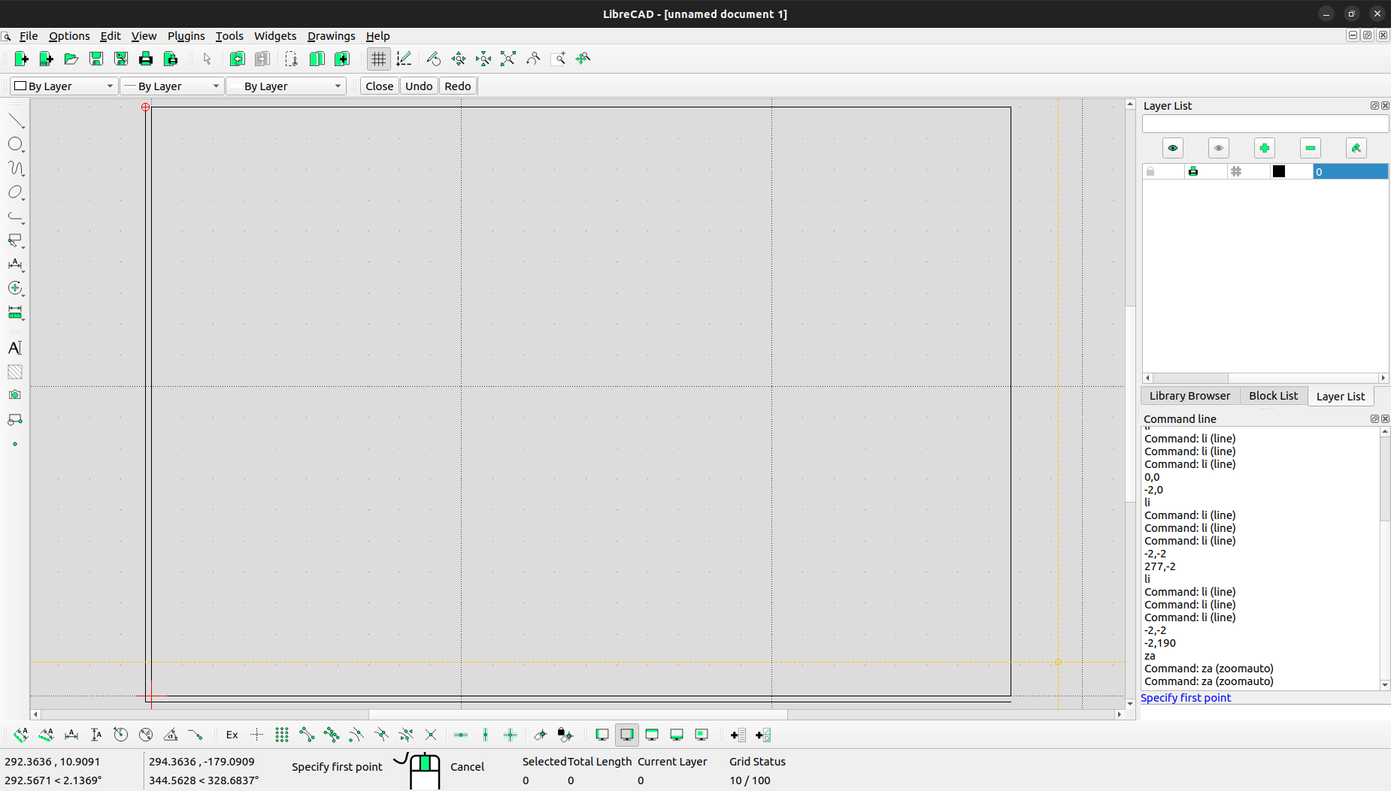Click the horizontal scrollbar of the drawing canvas
1391x791 pixels.
(x=577, y=714)
